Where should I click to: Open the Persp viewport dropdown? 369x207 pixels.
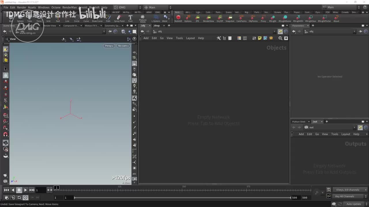[109, 46]
